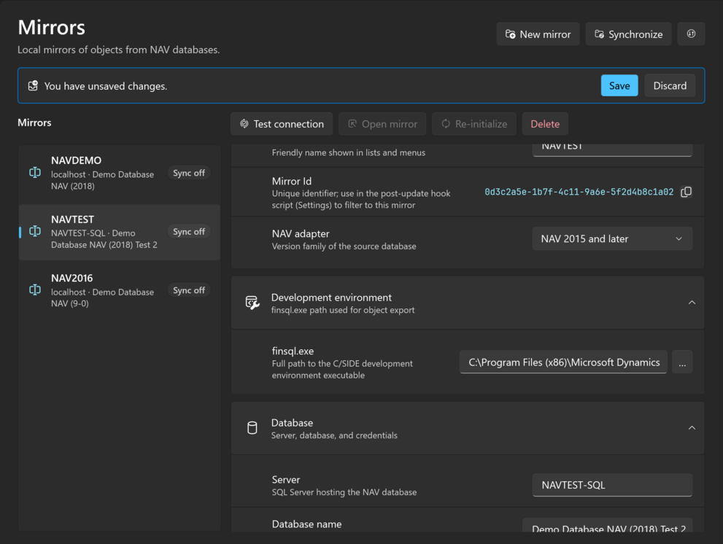This screenshot has width=723, height=544.
Task: Click the 'Mirrors' list heading
Action: tap(34, 123)
